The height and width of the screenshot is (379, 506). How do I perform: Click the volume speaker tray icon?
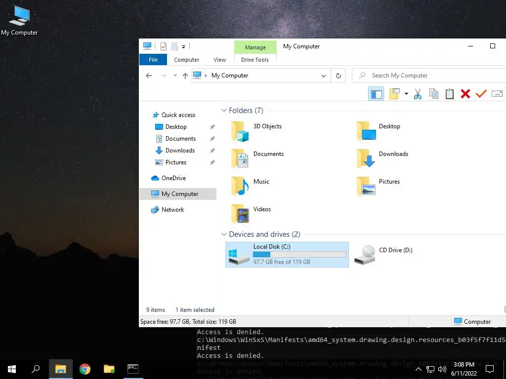[442, 369]
